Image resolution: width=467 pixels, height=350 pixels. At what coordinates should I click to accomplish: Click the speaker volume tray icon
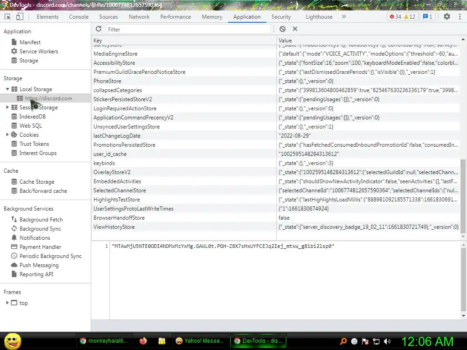[x=387, y=341]
